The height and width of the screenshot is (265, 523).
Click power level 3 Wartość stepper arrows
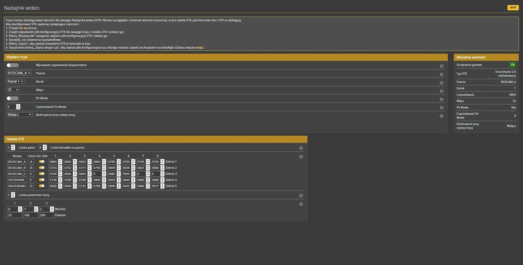tap(52, 209)
